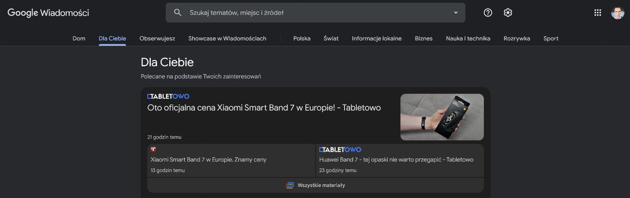Click the Smart Band 7 article thumbnail
The width and height of the screenshot is (630, 198).
click(442, 117)
